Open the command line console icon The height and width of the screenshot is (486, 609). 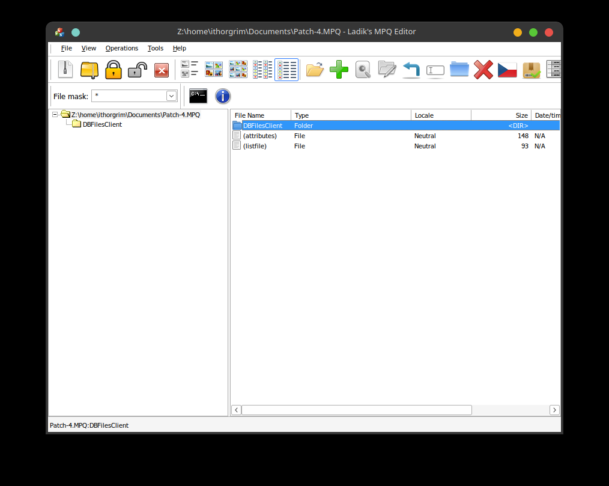pyautogui.click(x=198, y=96)
